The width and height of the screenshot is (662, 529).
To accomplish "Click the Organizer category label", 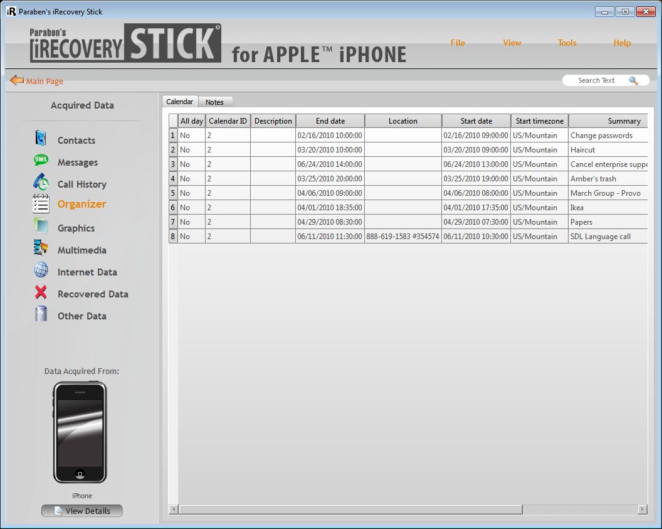I will [x=82, y=204].
